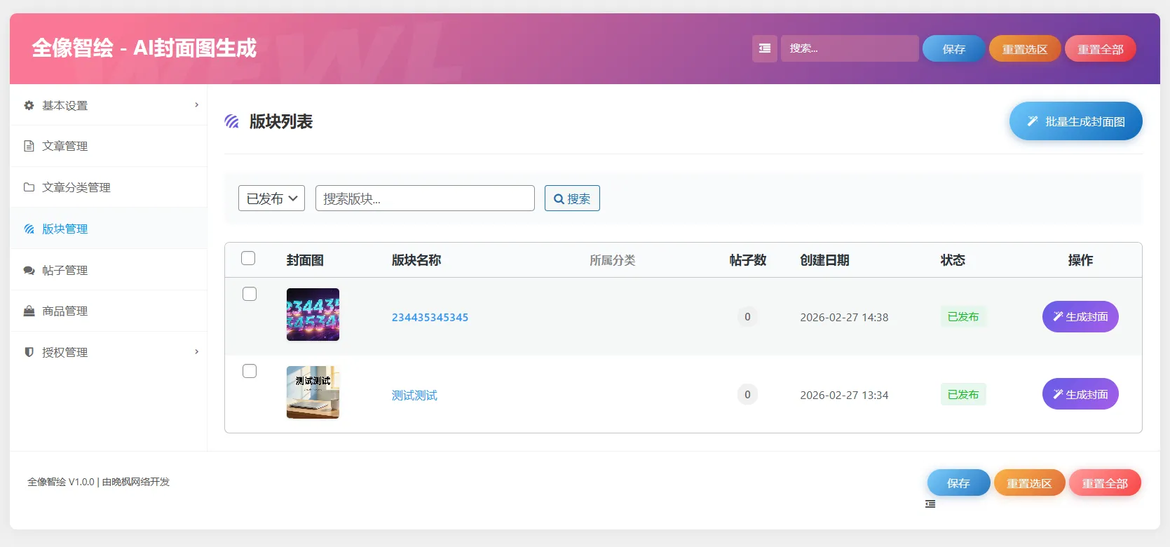Expand the 授权管理 submenu chevron

click(196, 352)
